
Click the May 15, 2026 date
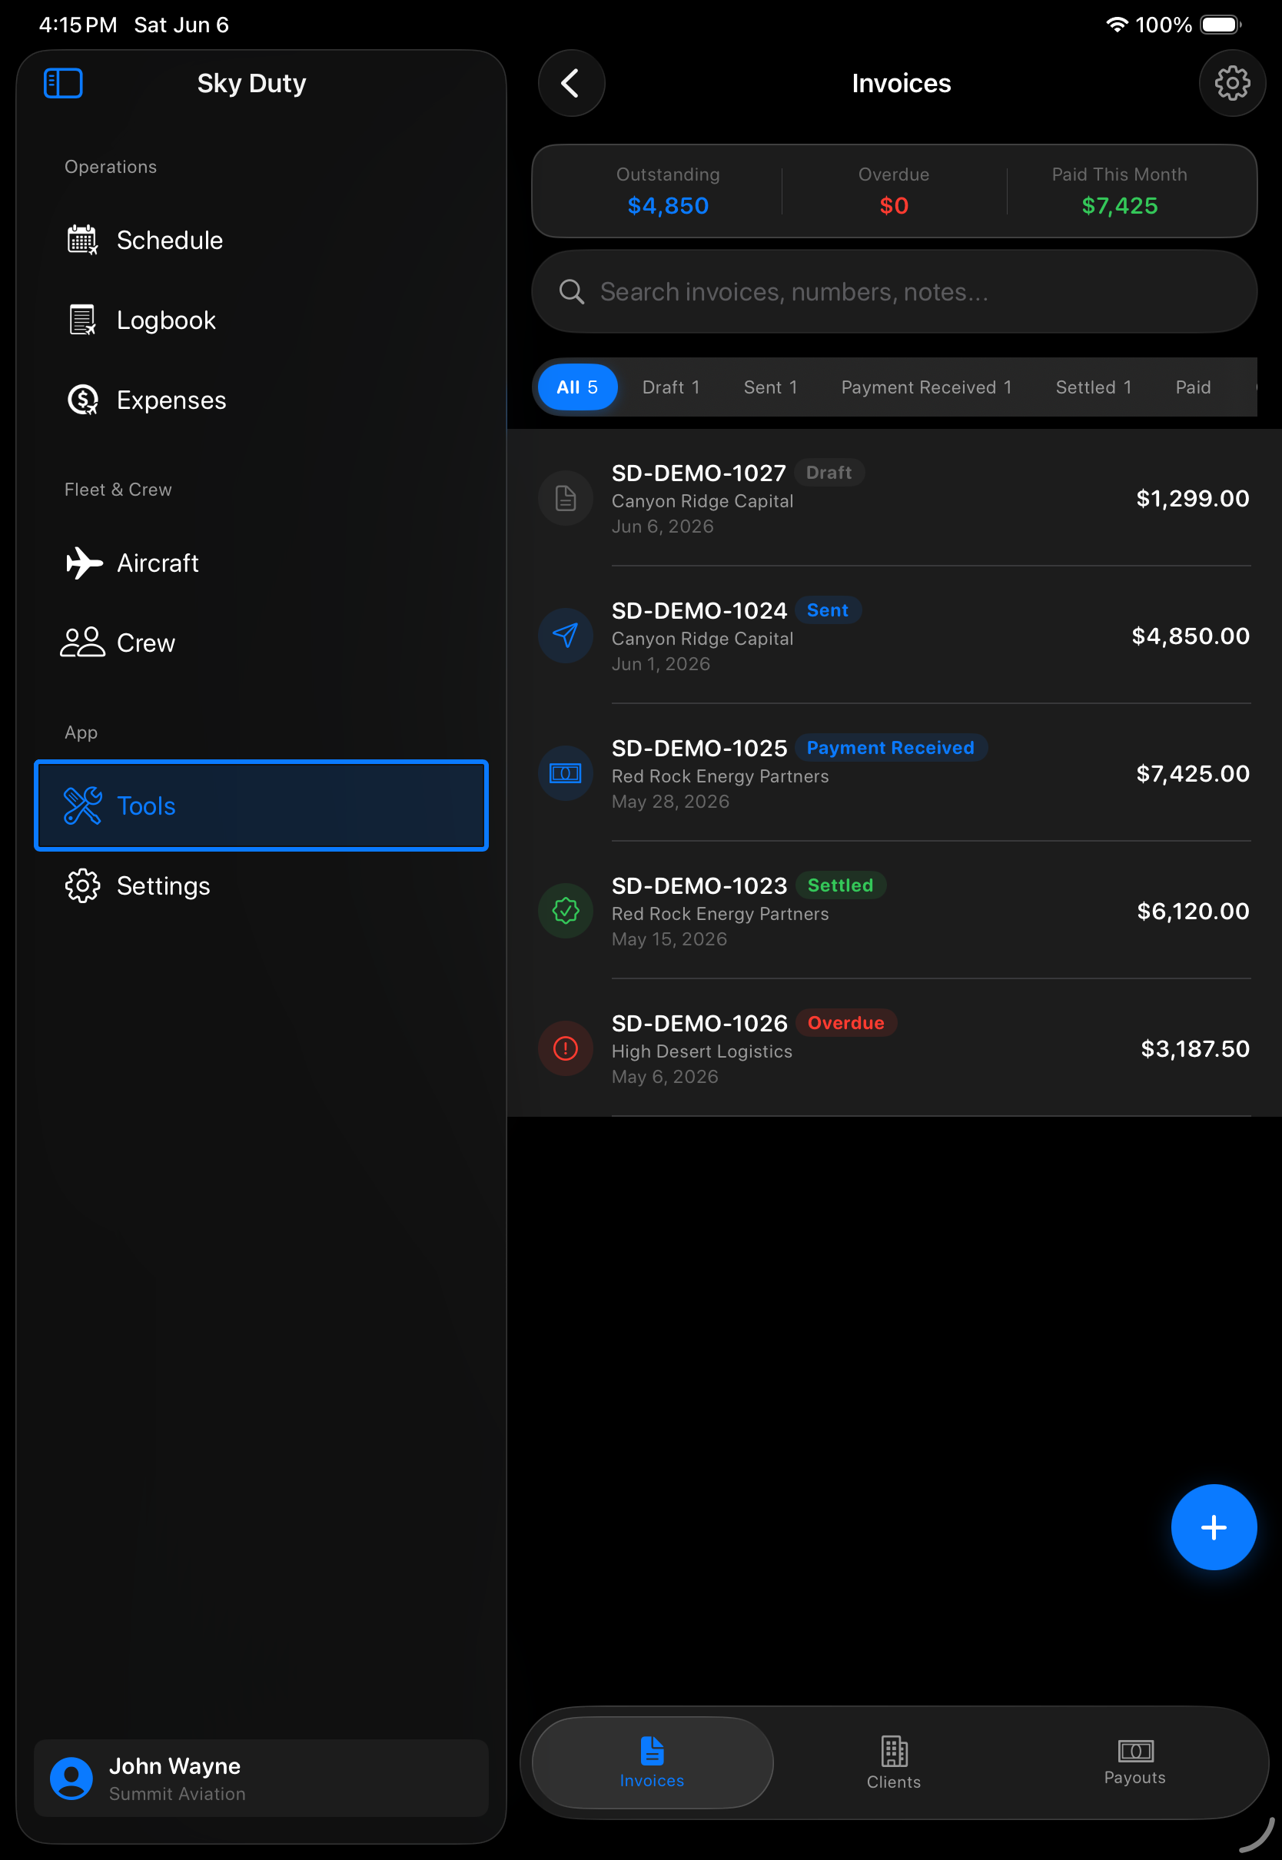[669, 938]
